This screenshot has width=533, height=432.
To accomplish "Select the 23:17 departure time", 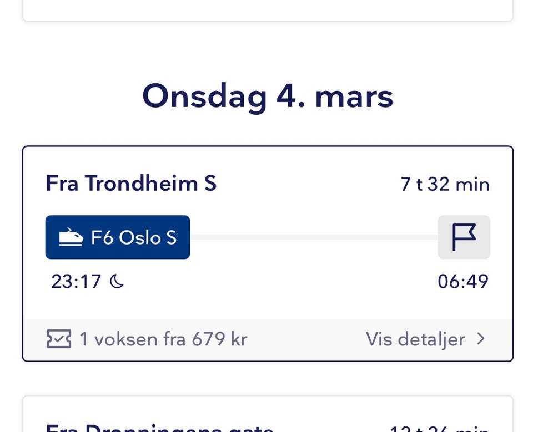I will click(x=77, y=282).
